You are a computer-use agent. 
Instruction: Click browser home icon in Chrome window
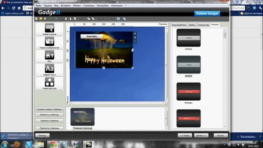click(19, 8)
